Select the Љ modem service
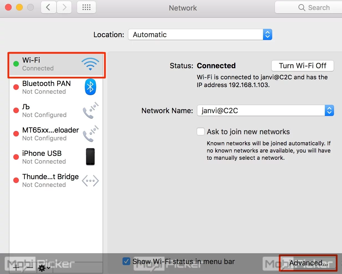The image size is (342, 274). pos(56,111)
